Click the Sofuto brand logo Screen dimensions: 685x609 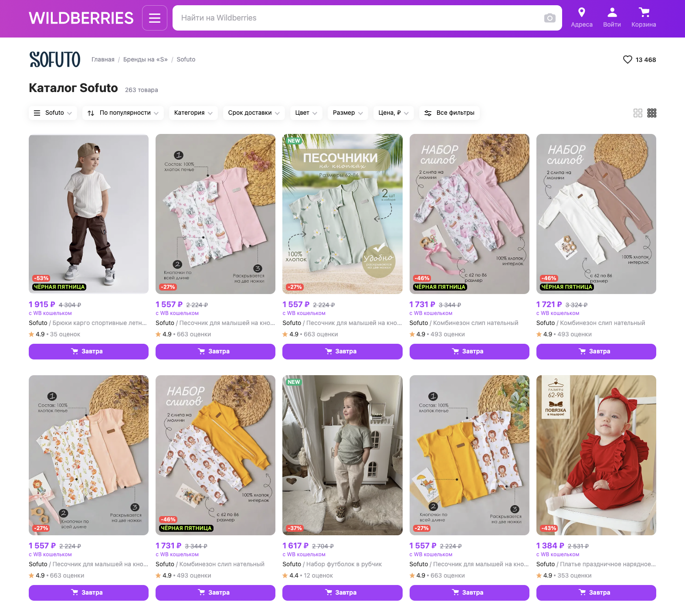click(55, 59)
